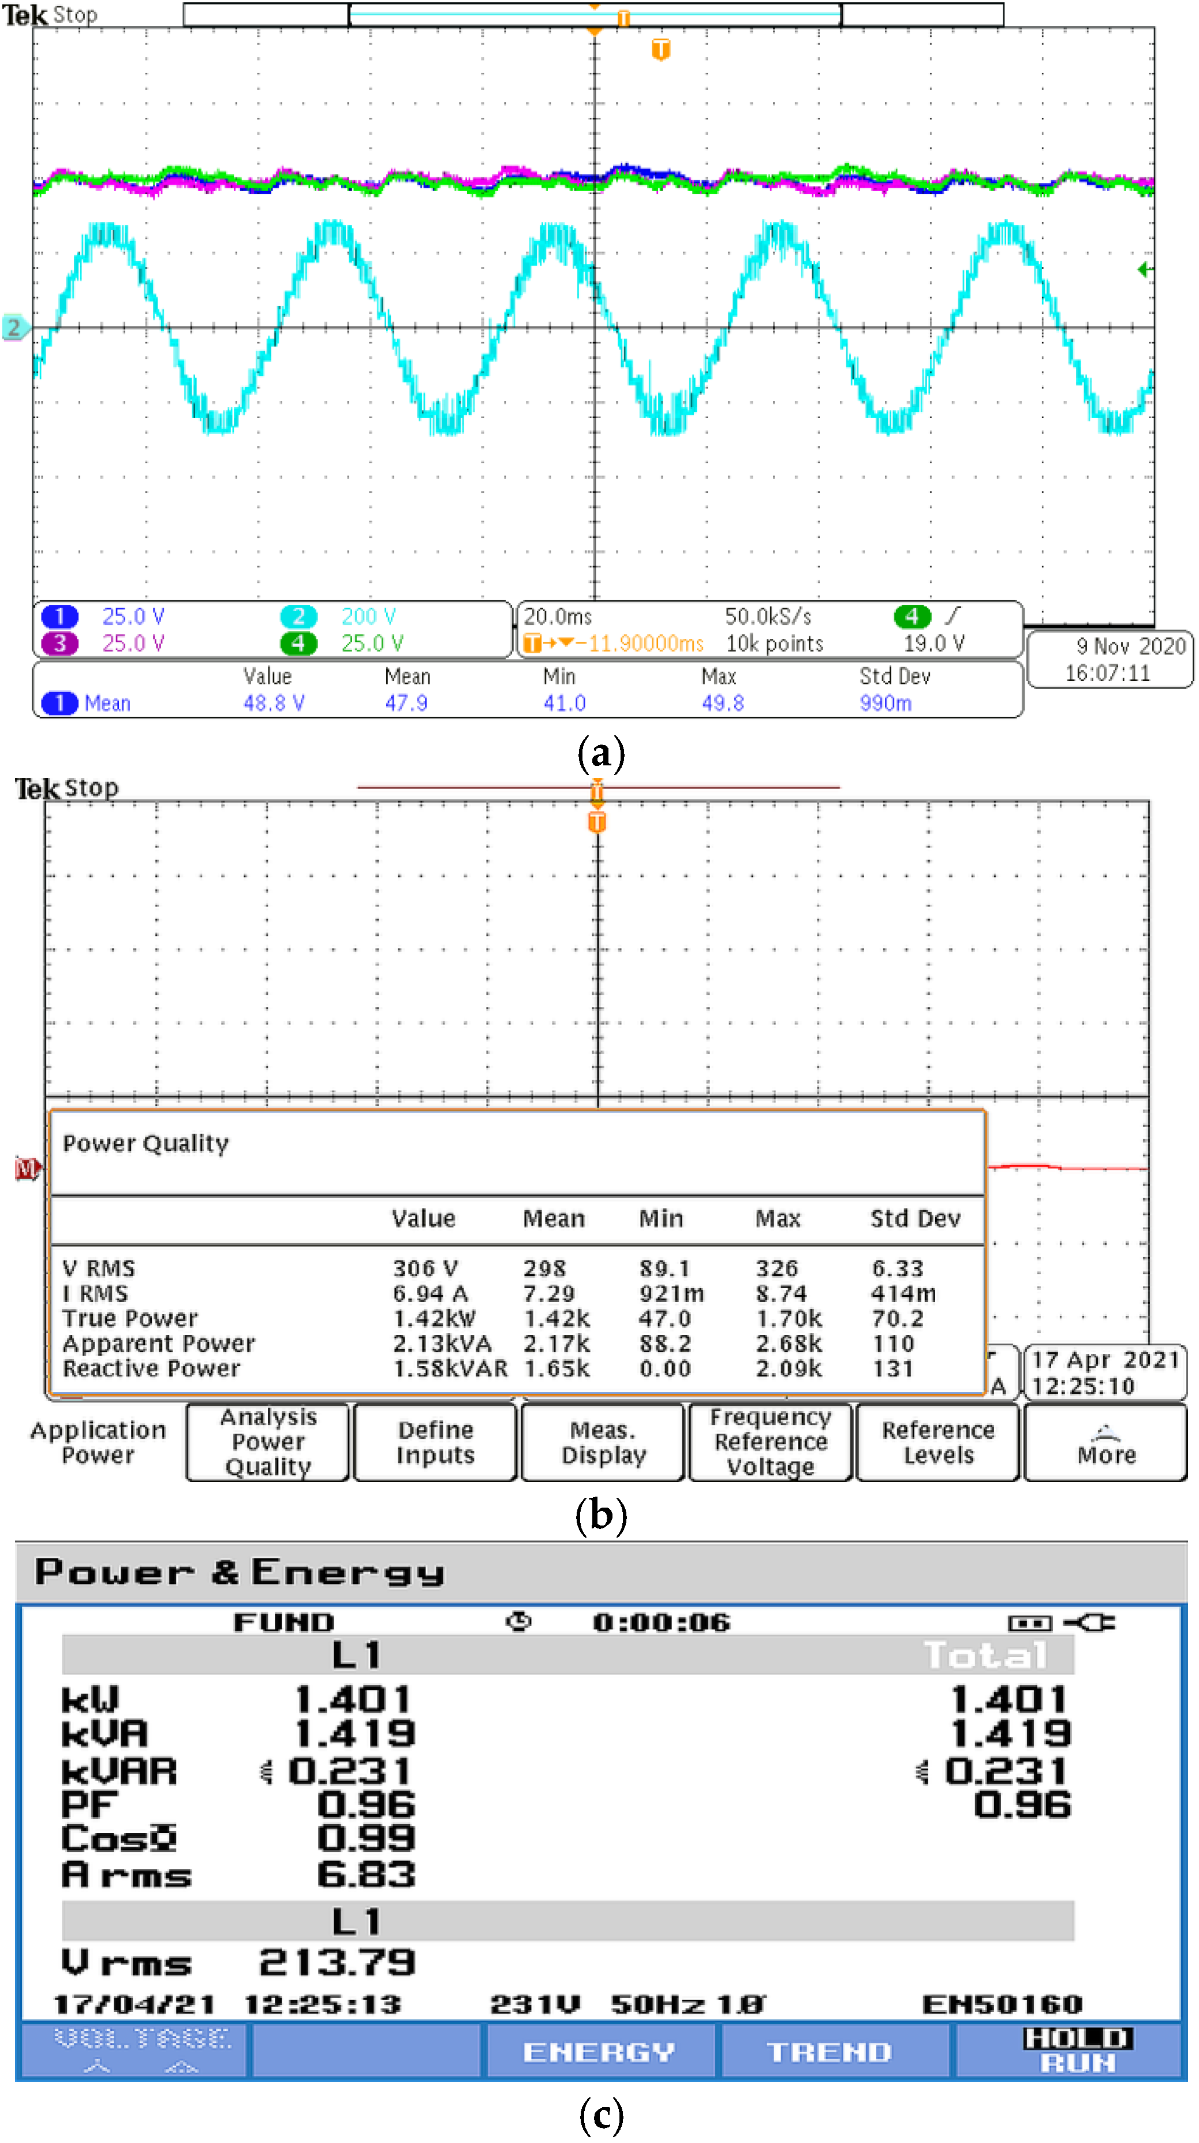Click the orange trigger T marker in top graph

(660, 50)
